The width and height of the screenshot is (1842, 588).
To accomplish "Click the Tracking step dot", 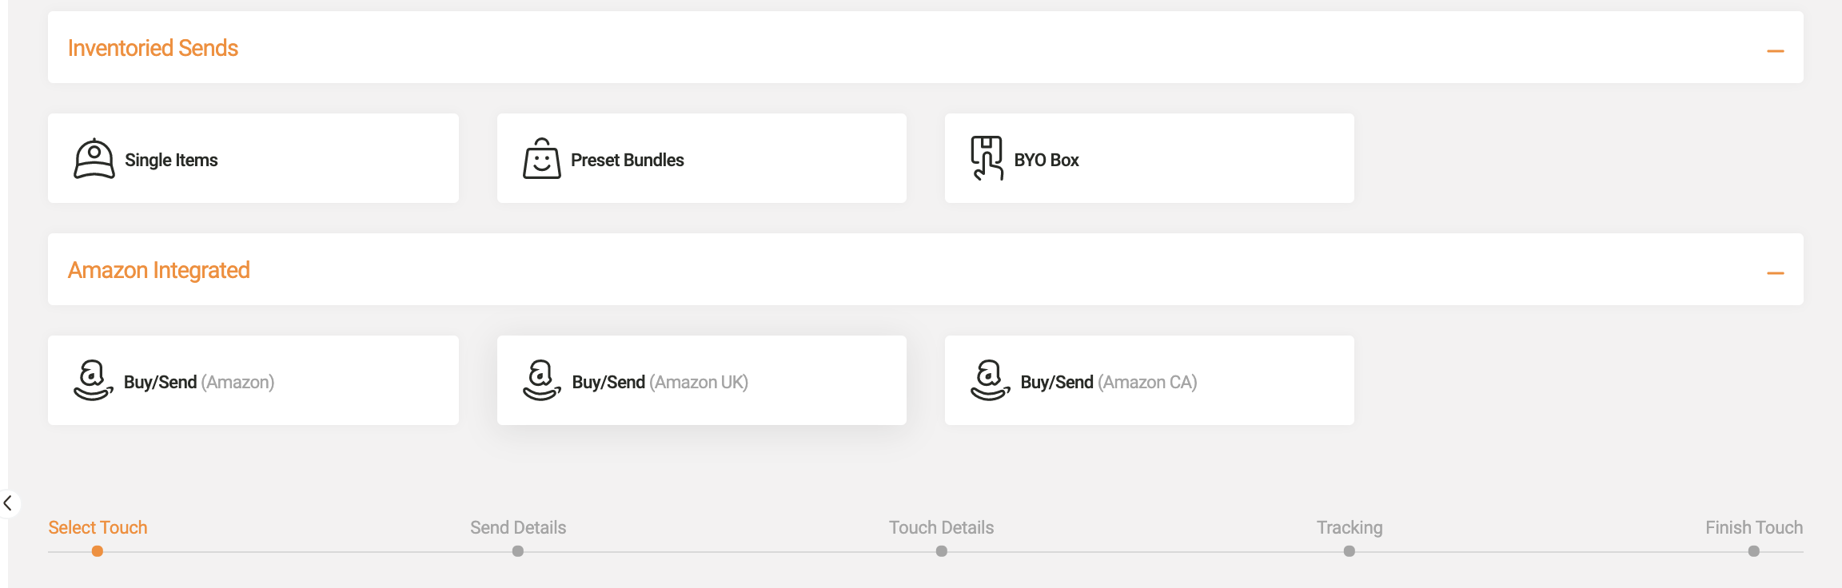I will tap(1350, 551).
